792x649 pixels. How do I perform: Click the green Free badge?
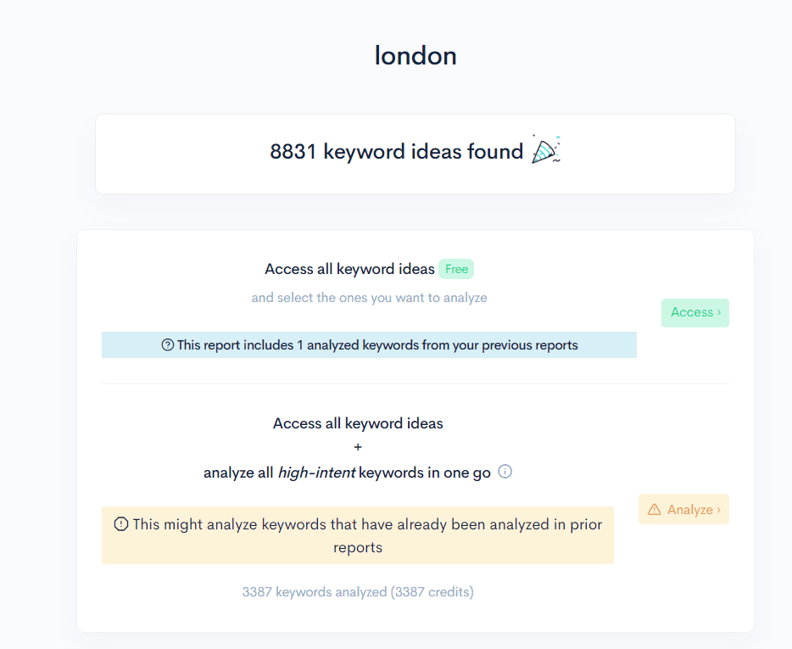coord(455,269)
